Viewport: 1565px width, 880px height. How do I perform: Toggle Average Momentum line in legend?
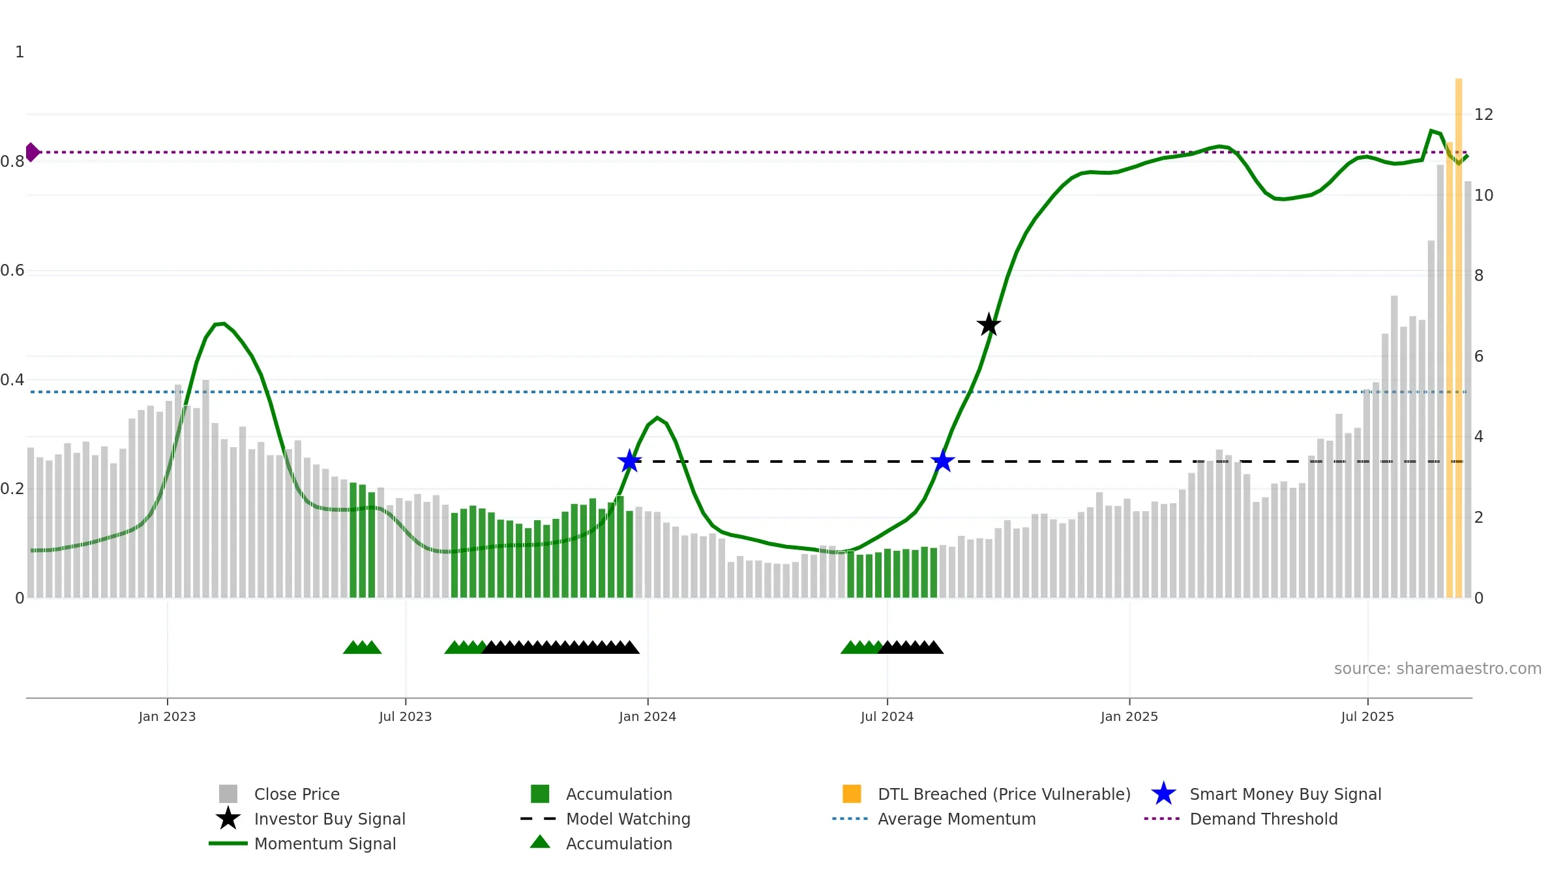[957, 819]
